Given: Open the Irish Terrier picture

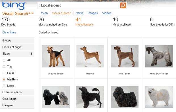Looking at the screenshot, I should coord(125,56).
